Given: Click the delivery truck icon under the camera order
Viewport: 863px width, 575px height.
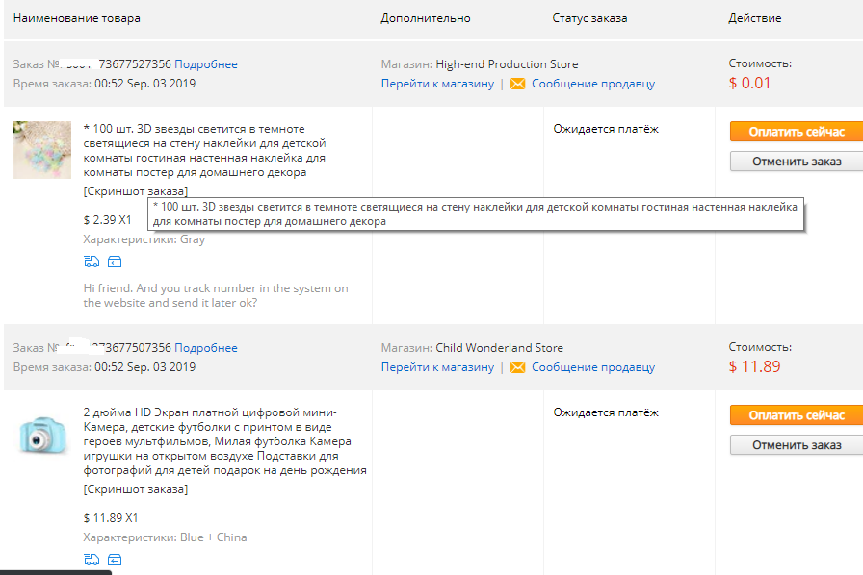Looking at the screenshot, I should [92, 560].
